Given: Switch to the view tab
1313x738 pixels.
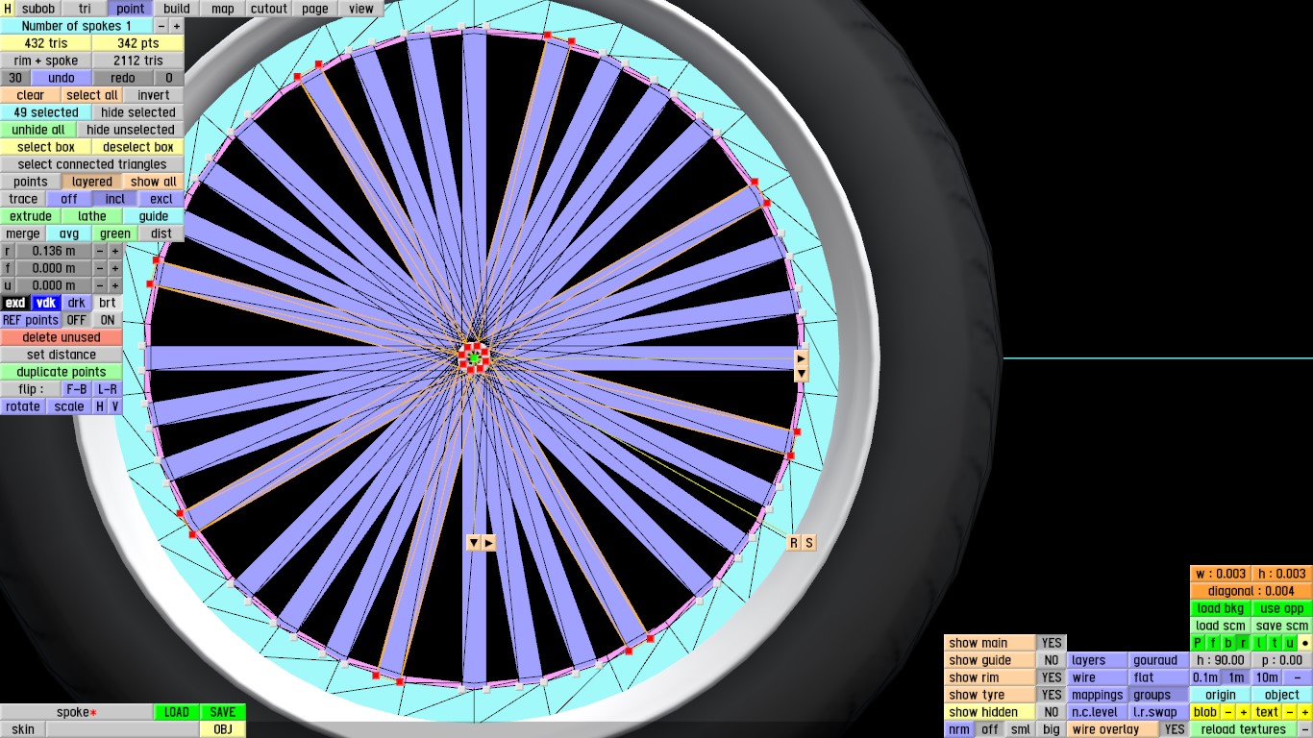Looking at the screenshot, I should coord(361,9).
